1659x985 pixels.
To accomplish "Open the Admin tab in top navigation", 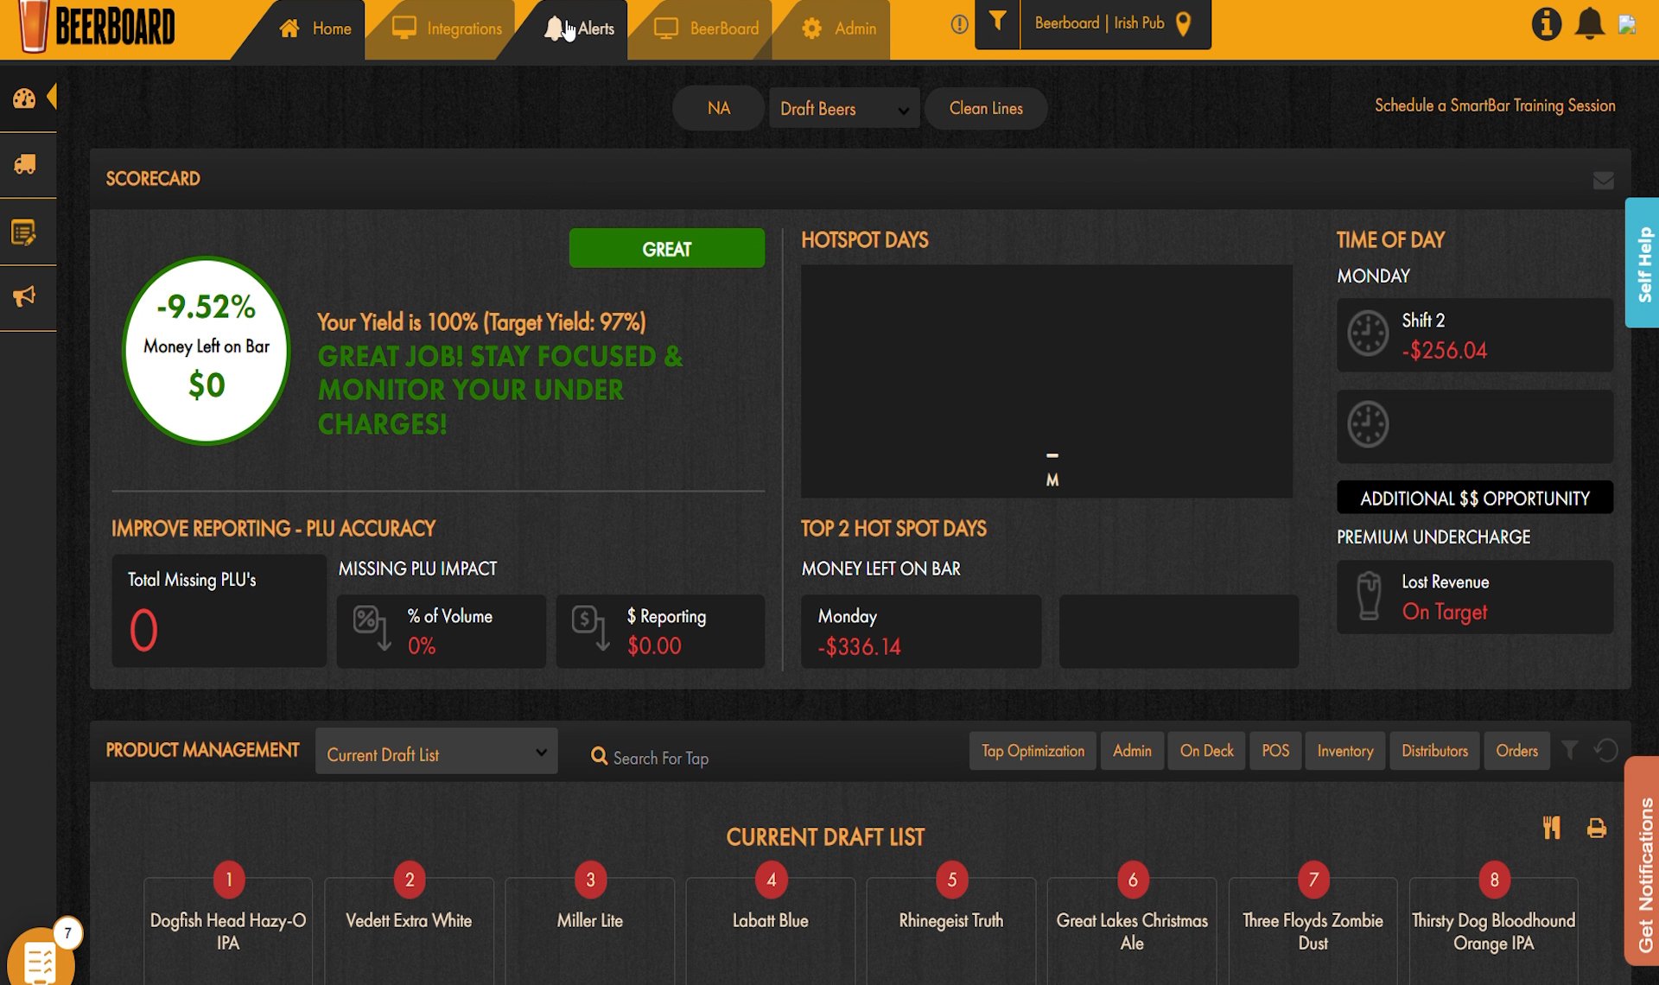I will pyautogui.click(x=837, y=29).
